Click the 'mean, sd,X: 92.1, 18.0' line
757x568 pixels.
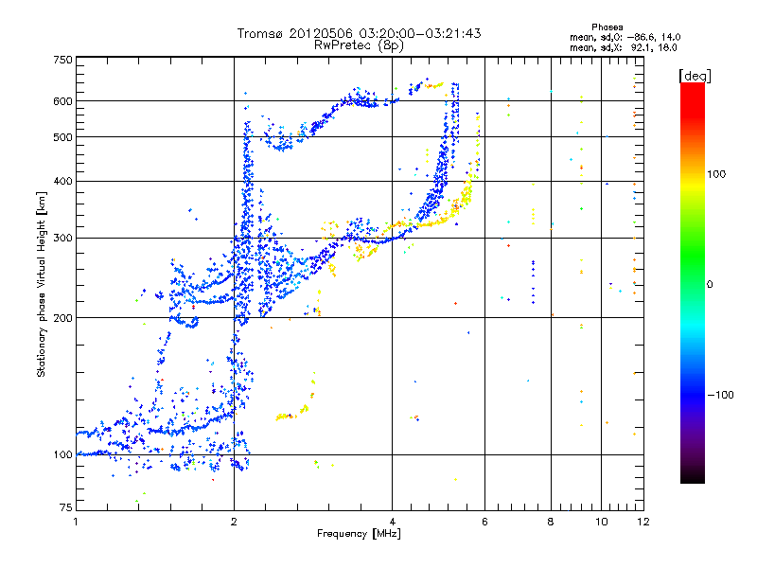click(x=624, y=48)
